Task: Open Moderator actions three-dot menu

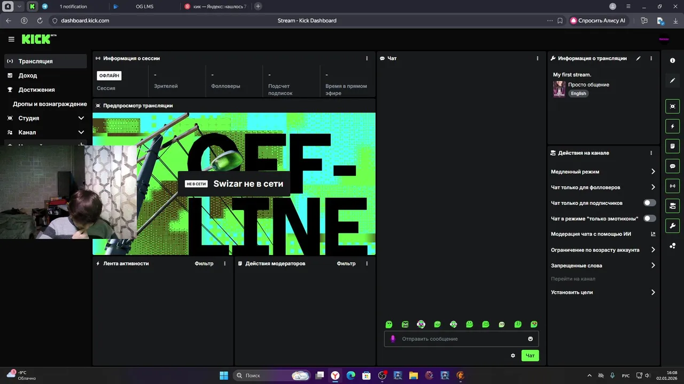Action: pos(367,263)
